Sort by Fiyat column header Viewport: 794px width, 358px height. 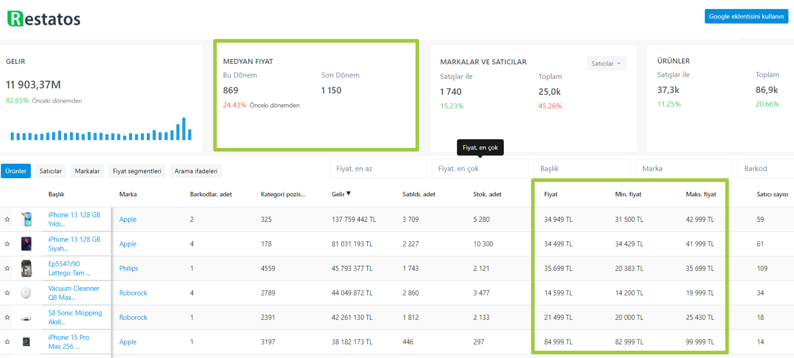coord(551,194)
